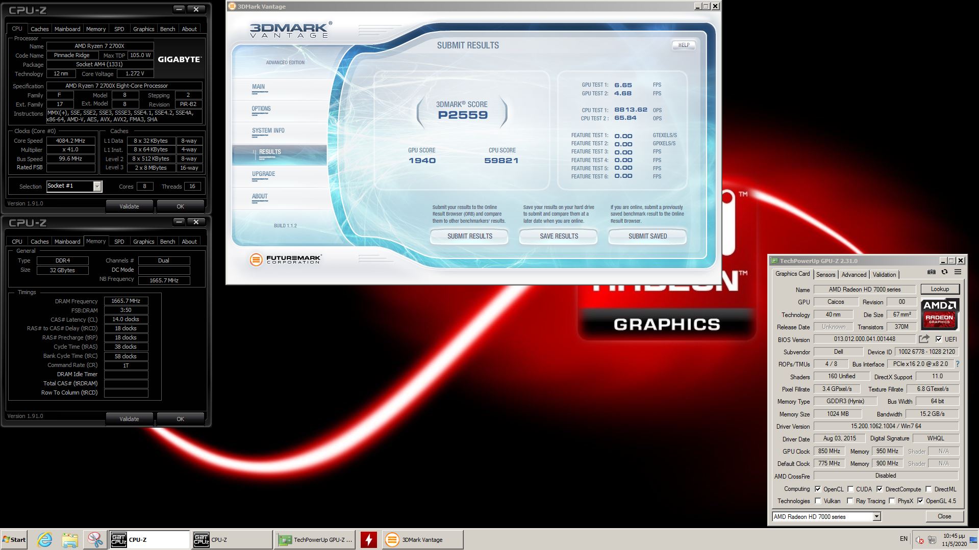Screen dimensions: 979x550
Task: Toggle the Vulkan checkbox
Action: pyautogui.click(x=818, y=501)
